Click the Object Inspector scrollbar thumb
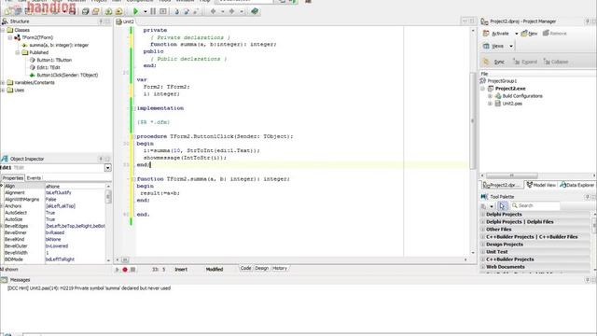This screenshot has width=597, height=336. coord(108,197)
